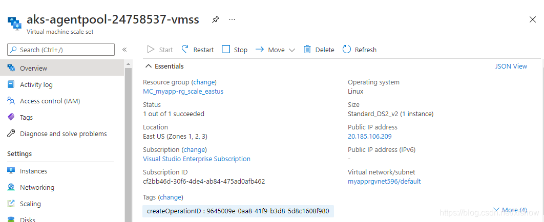
Task: Select the status 1 out of 1 succeeded
Action: point(174,114)
